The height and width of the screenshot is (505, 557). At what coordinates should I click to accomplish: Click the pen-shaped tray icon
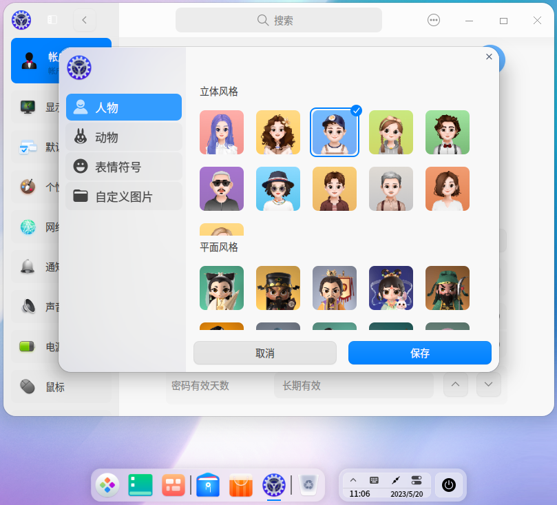[395, 480]
